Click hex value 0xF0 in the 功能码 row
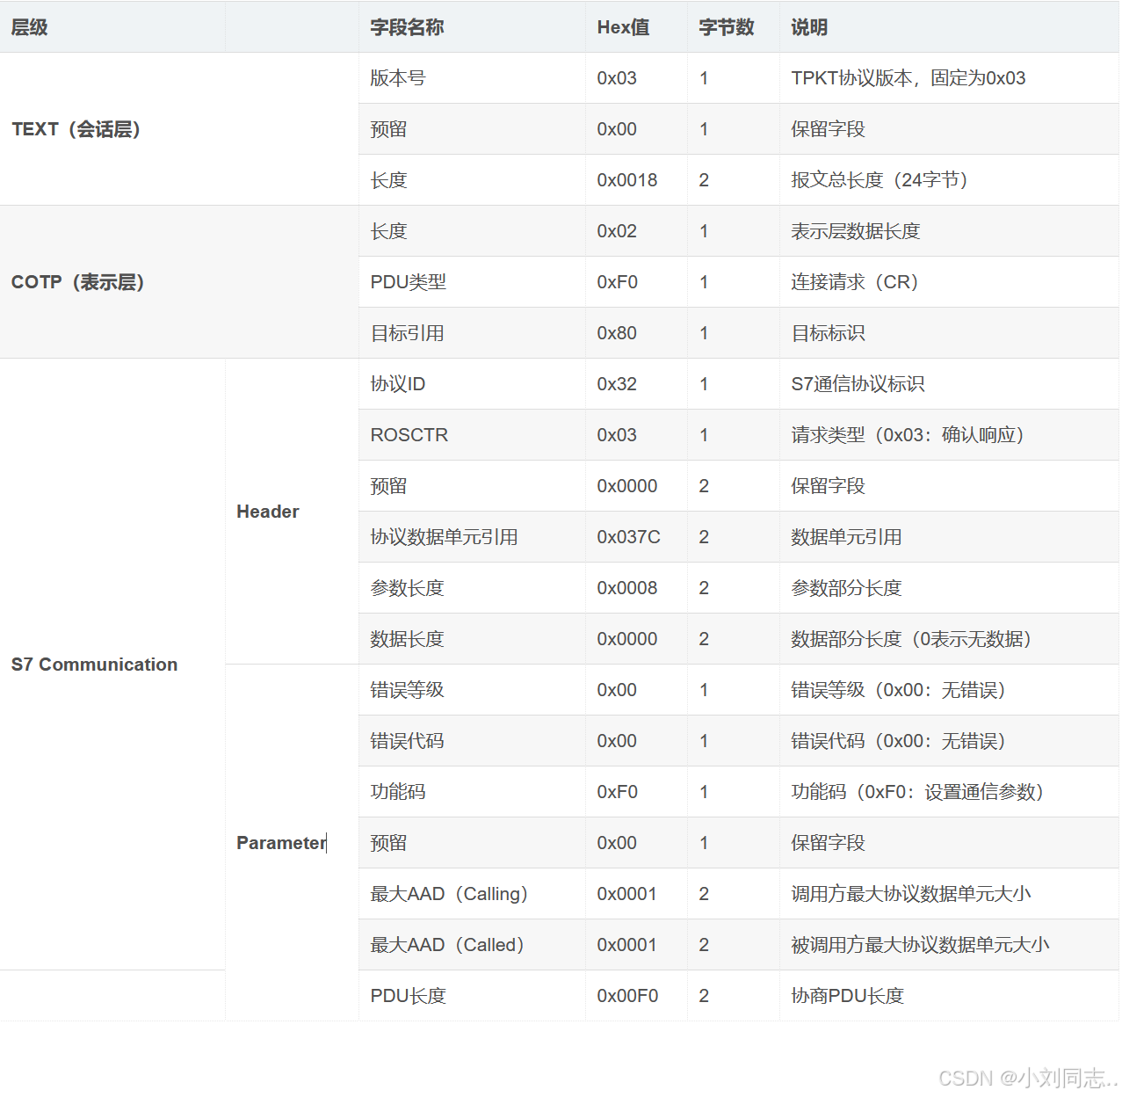This screenshot has width=1122, height=1097. point(618,792)
